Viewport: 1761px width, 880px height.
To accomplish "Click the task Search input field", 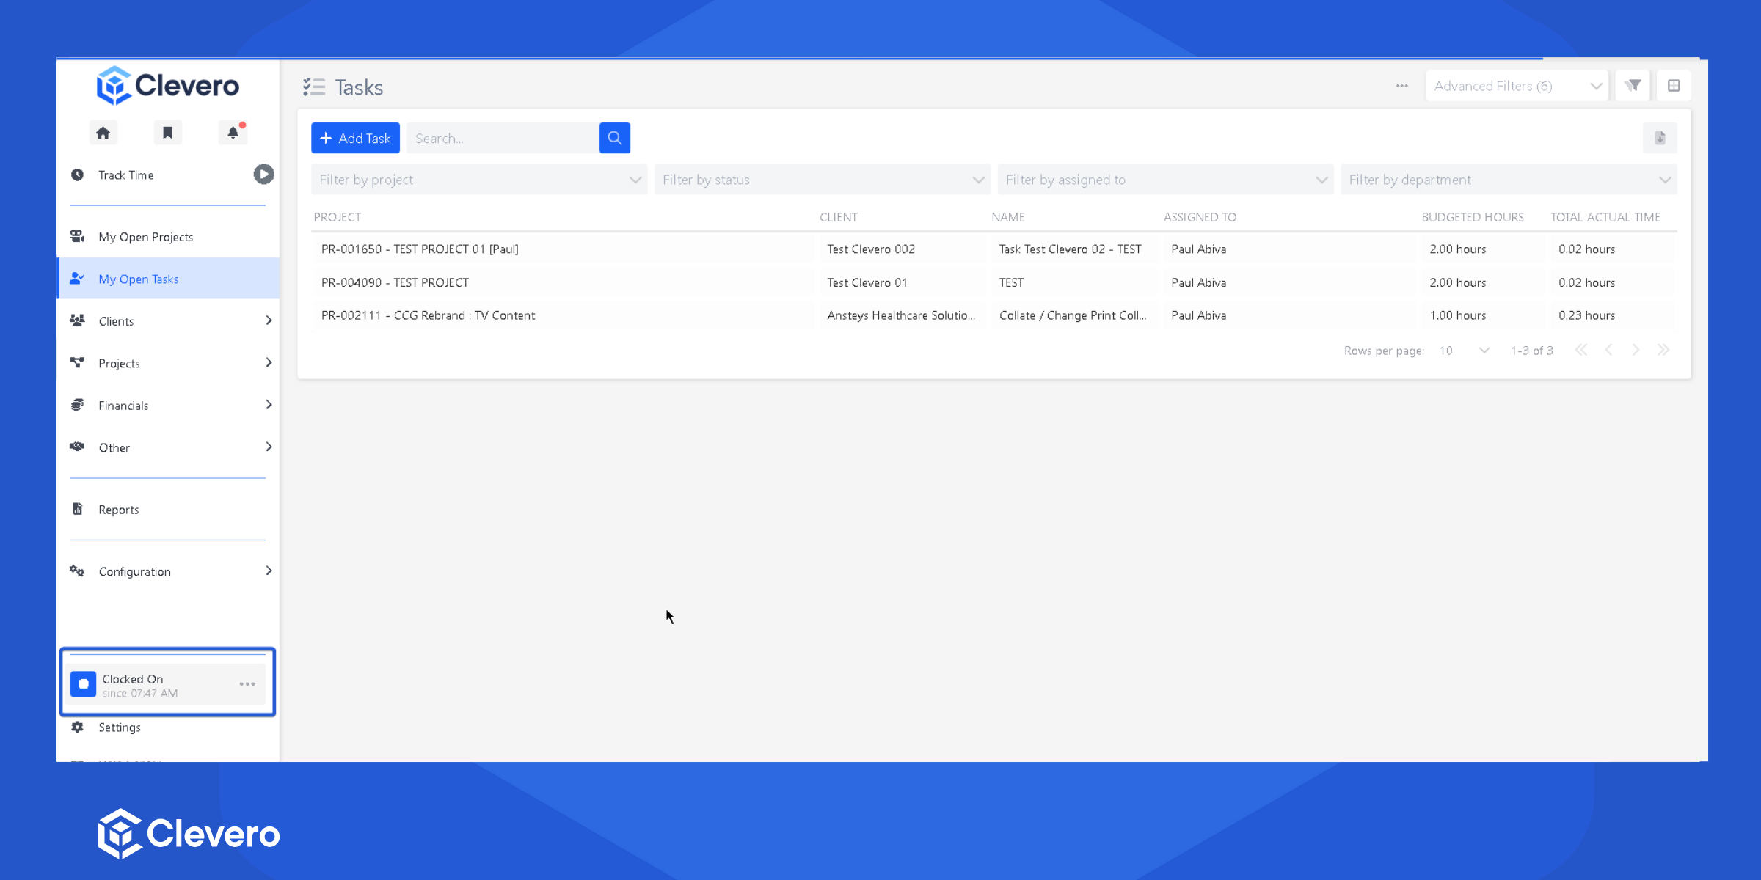I will [503, 138].
